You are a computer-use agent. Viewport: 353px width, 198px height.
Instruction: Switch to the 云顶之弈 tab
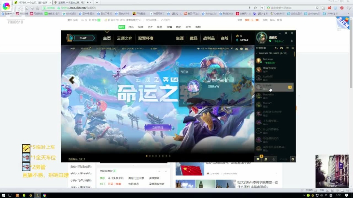(x=124, y=38)
